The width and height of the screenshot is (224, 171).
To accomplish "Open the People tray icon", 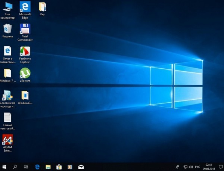I will (x=177, y=167).
